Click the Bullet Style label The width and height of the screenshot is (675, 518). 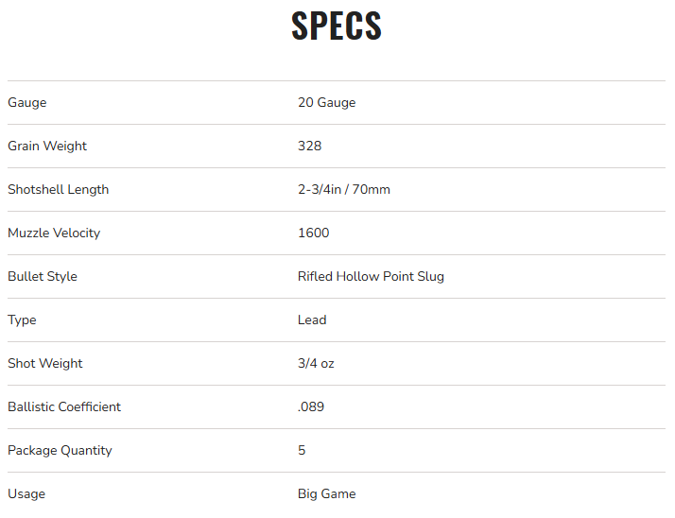43,276
